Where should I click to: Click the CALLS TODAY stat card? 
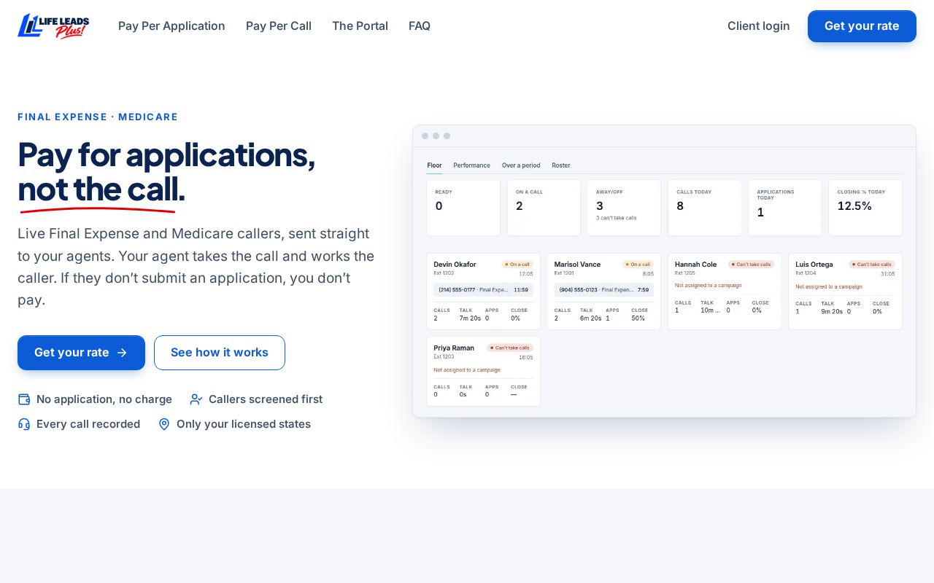click(x=705, y=208)
